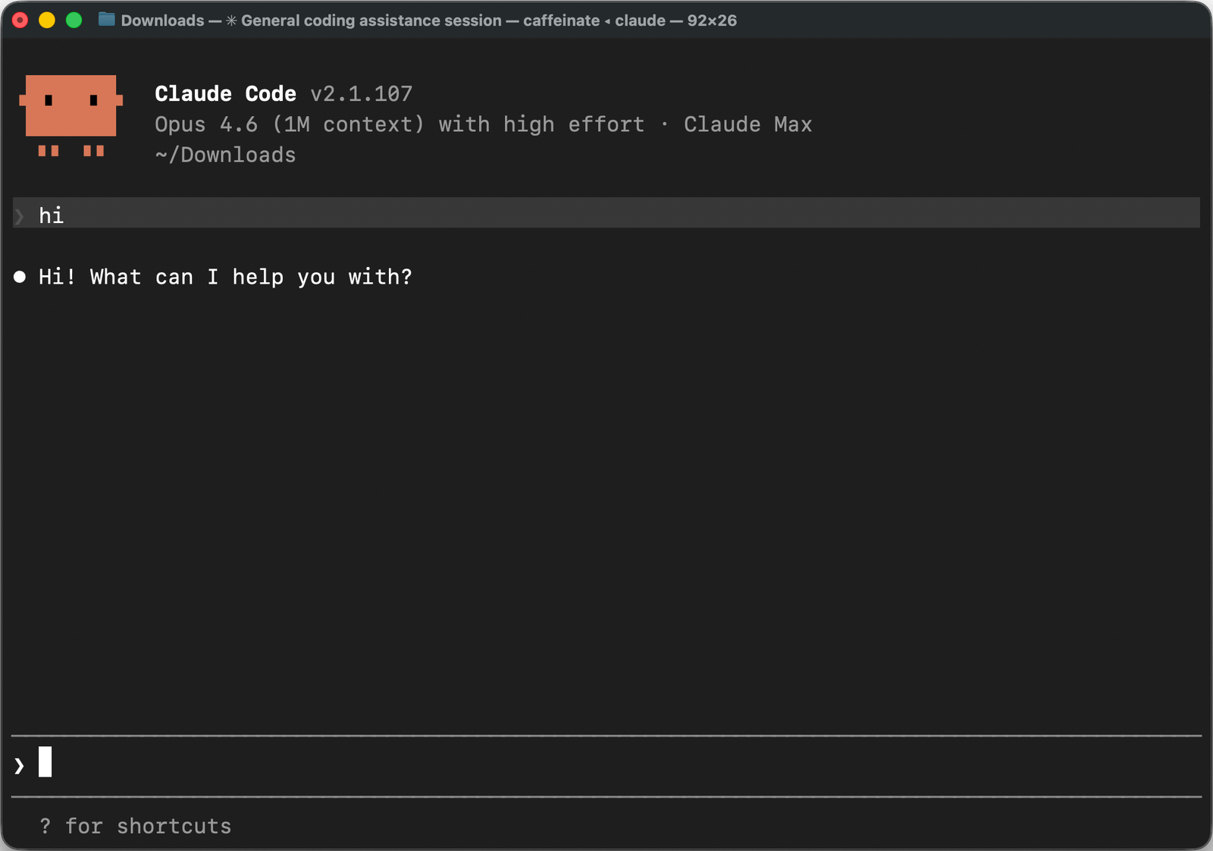Click the yellow minimize button
This screenshot has height=851, width=1213.
click(46, 20)
